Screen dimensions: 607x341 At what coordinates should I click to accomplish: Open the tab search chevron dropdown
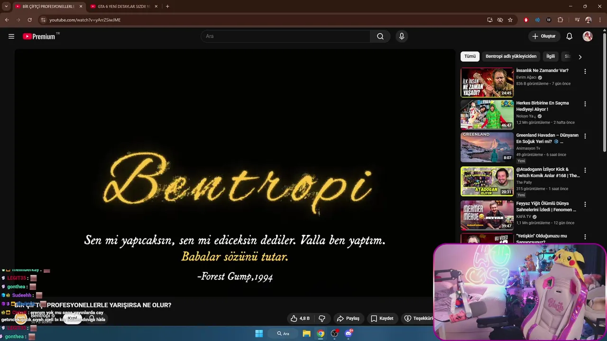coord(6,7)
